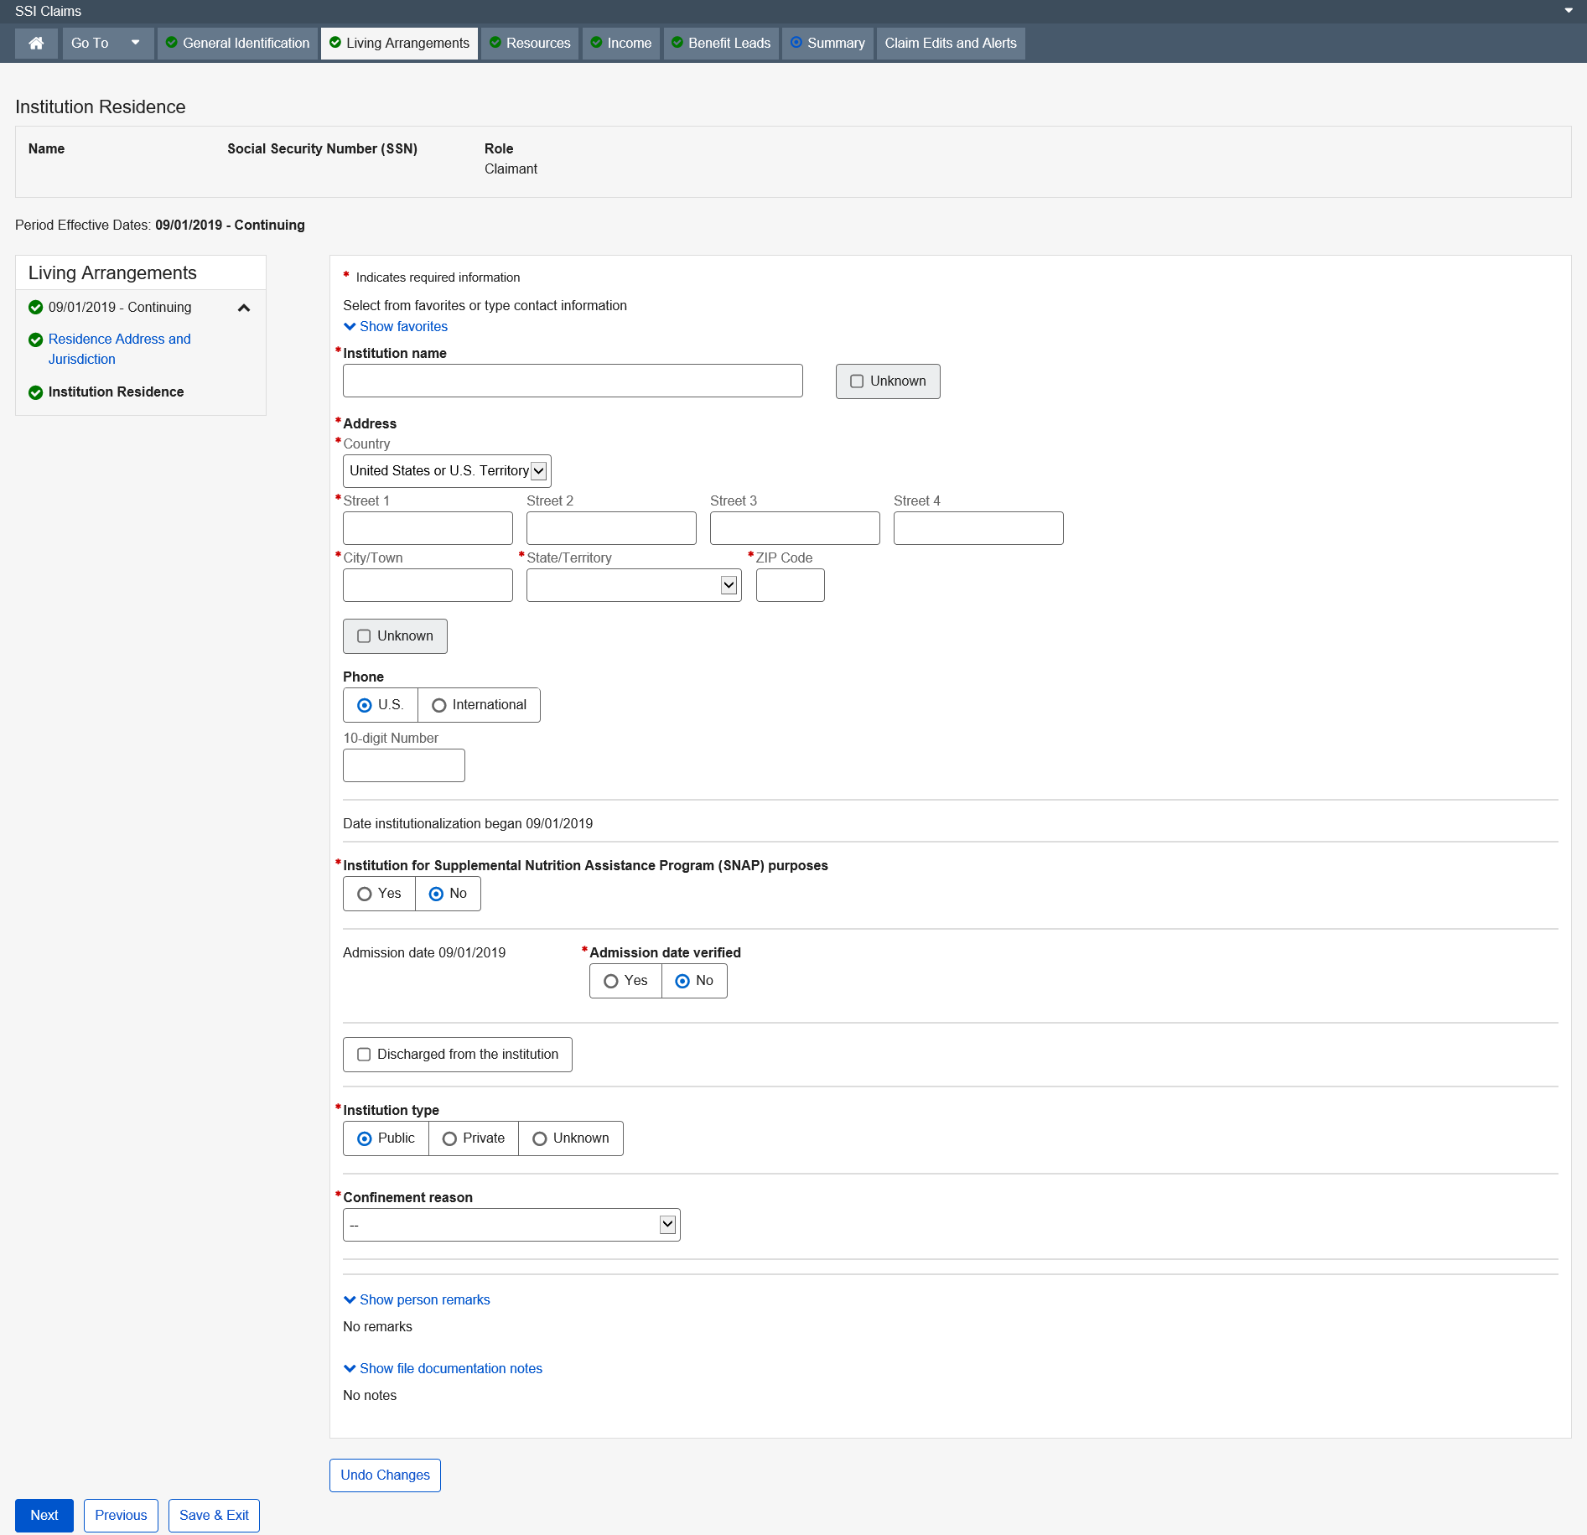Expand the Confinement reason dropdown
The height and width of the screenshot is (1535, 1587).
(511, 1225)
